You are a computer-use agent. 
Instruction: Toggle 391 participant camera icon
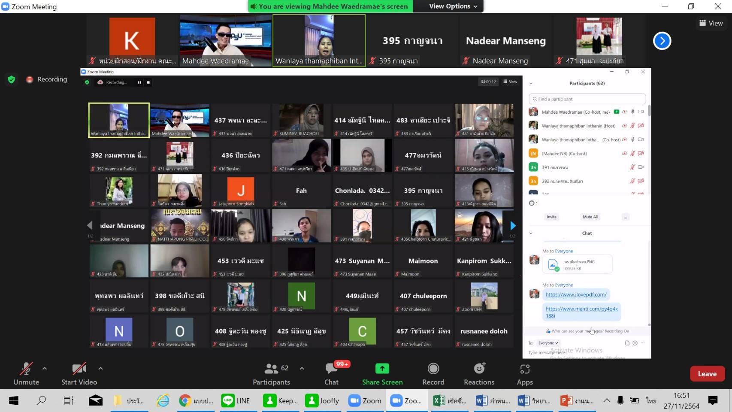pyautogui.click(x=641, y=167)
